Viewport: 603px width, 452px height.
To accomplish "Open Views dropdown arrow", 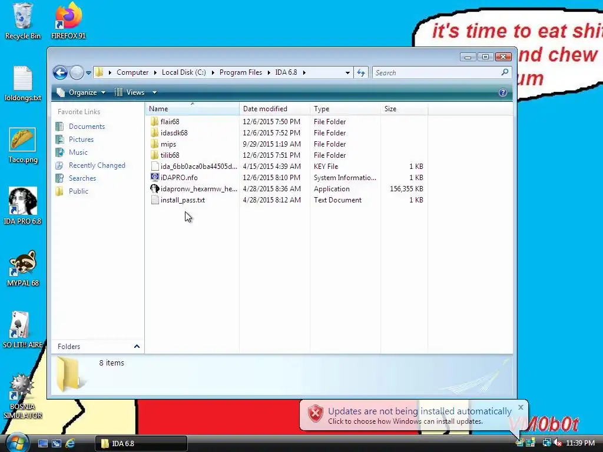I will 155,92.
